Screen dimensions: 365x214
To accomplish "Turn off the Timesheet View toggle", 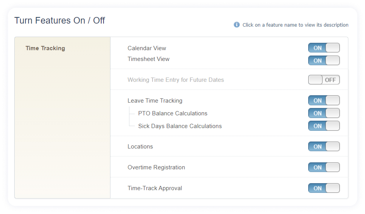I will click(324, 61).
